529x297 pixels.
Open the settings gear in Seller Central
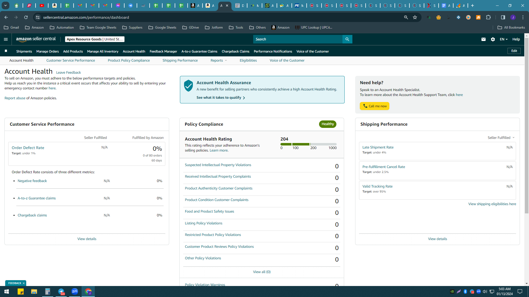[x=493, y=39]
